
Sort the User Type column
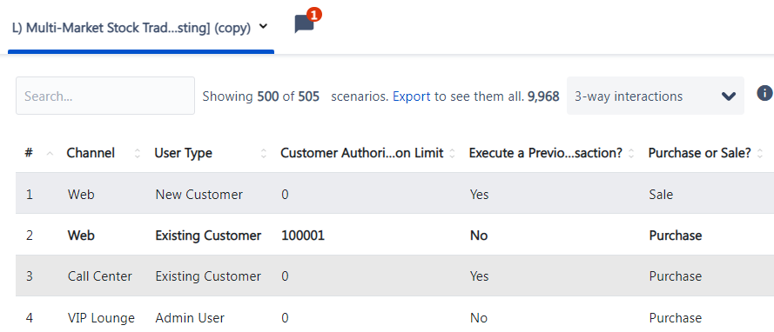tap(264, 154)
